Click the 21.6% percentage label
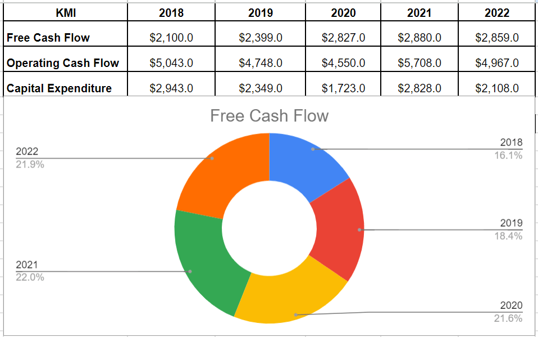 [508, 318]
